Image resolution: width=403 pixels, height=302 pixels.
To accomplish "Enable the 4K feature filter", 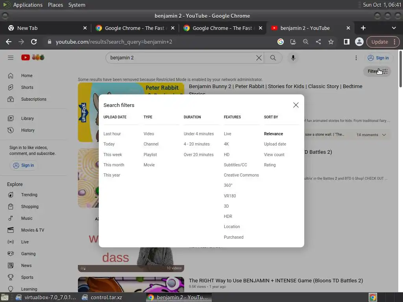I will (226, 144).
